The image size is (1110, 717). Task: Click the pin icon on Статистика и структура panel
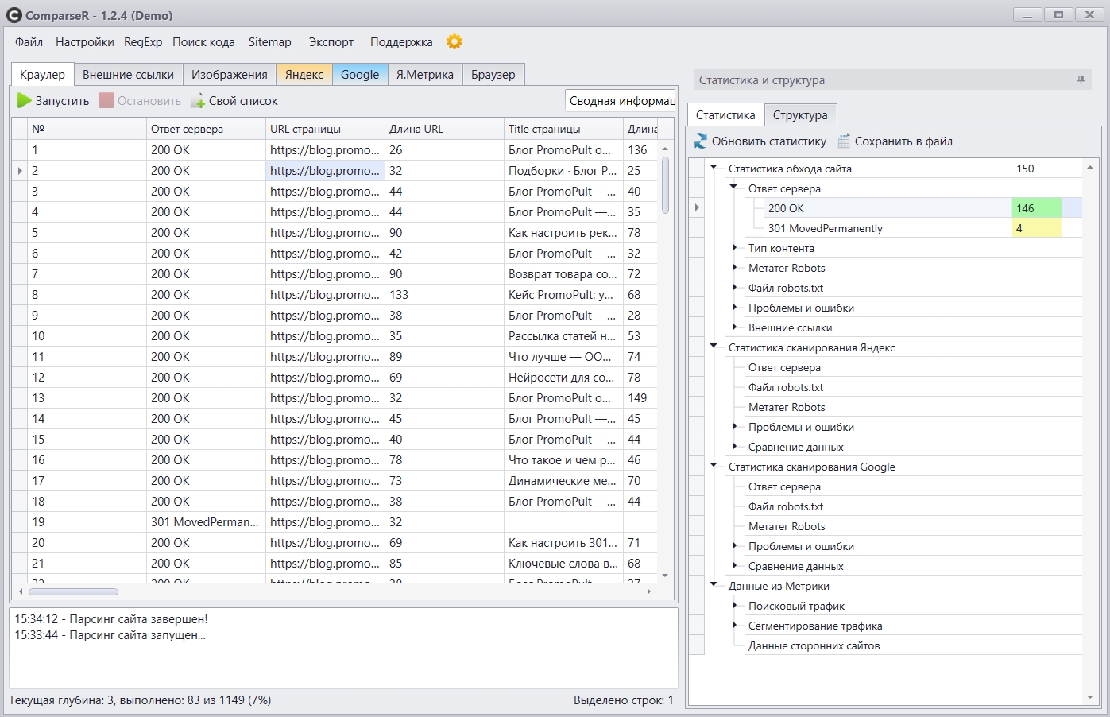point(1081,80)
